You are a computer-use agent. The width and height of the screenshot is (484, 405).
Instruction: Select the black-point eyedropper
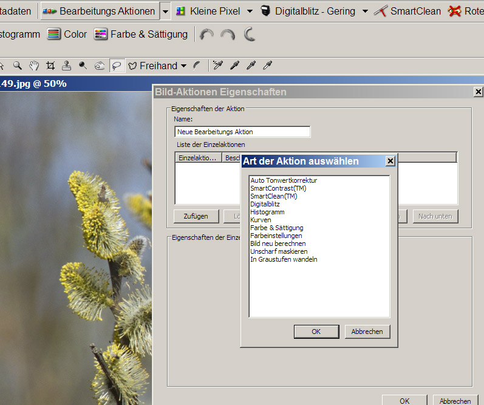pos(234,65)
